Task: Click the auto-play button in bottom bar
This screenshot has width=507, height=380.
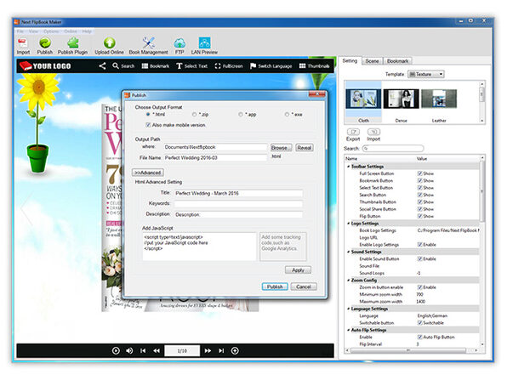Action: (116, 350)
